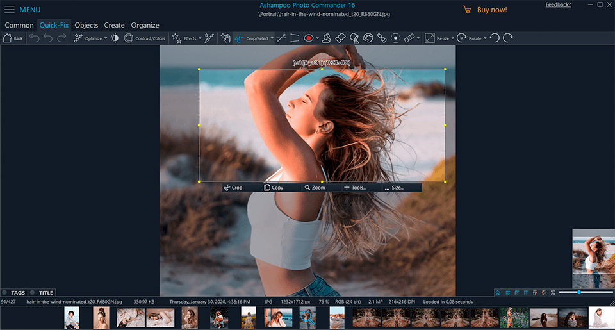Screen dimensions: 615x330
Task: Click the brightness half-sun icon
Action: pos(115,38)
